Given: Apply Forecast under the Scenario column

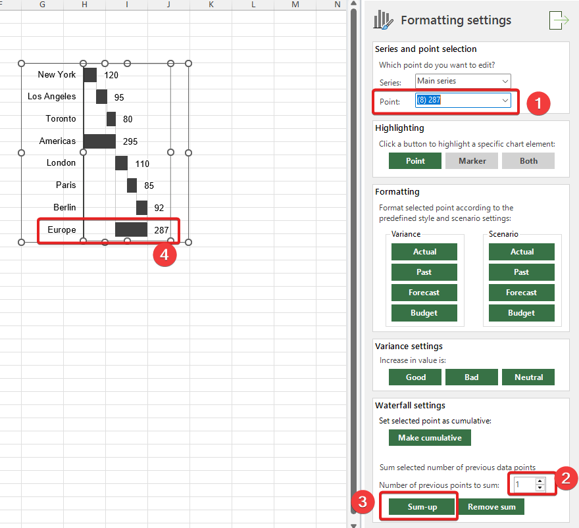Looking at the screenshot, I should click(x=521, y=293).
